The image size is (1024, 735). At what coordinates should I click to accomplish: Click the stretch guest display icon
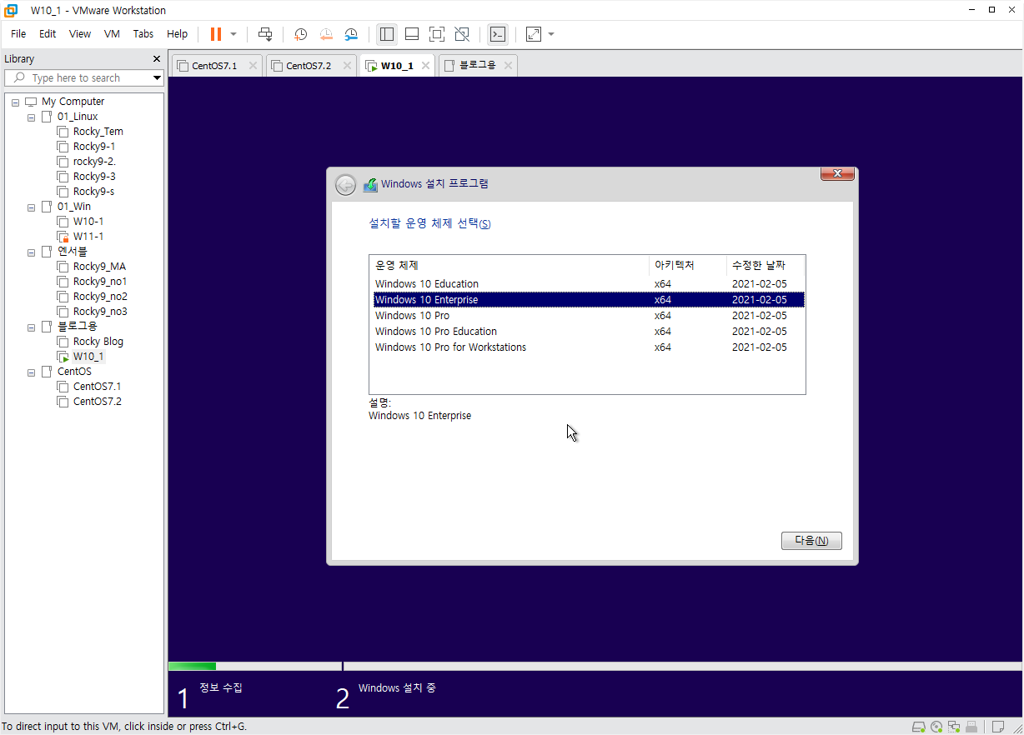coord(534,34)
